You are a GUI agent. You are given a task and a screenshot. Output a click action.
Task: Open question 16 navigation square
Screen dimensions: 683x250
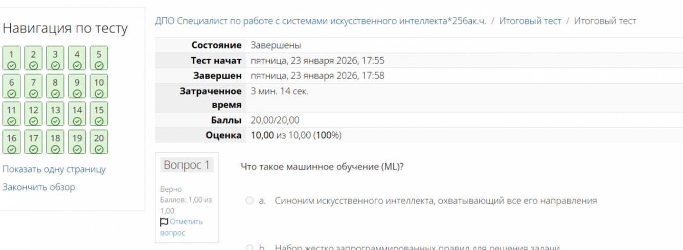11,142
